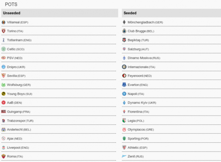Viewport: 221px width, 162px height.
Task: Open the Sevilla (ESP) team link
Action: tap(16, 76)
